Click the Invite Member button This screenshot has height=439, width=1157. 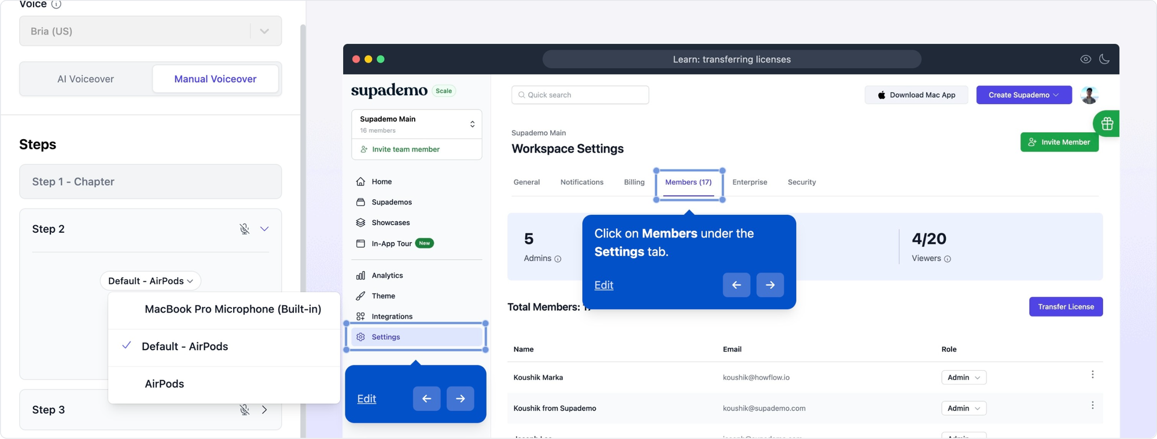1059,142
